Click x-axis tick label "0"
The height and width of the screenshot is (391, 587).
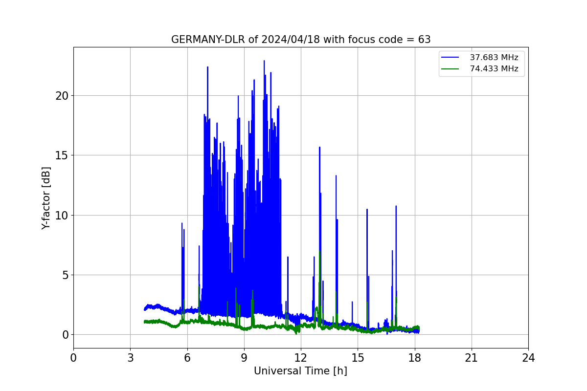(73, 358)
